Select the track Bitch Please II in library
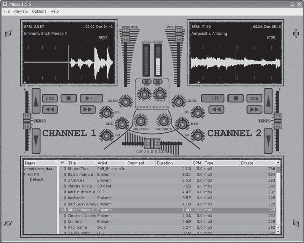304x243 pixels. pos(81,210)
